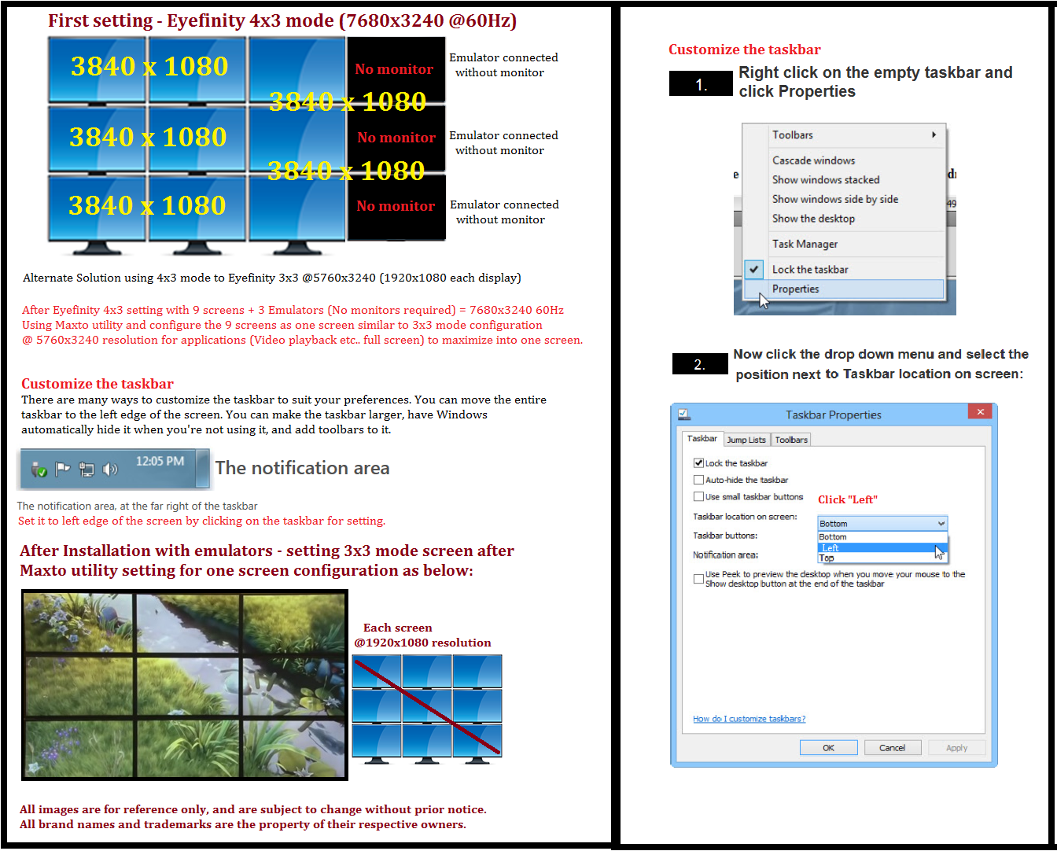This screenshot has height=862, width=1057.
Task: Click the "Each screen @1920x1080 resolution" caption
Action: click(x=422, y=635)
